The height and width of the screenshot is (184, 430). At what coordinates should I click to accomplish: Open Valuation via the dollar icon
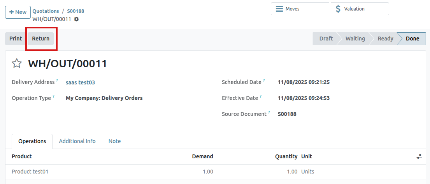click(338, 9)
